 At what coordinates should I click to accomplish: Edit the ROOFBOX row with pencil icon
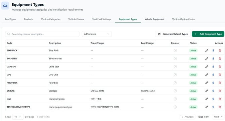click(x=207, y=83)
